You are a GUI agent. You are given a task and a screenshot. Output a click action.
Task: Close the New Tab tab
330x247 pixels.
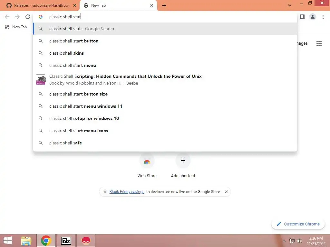(x=152, y=6)
